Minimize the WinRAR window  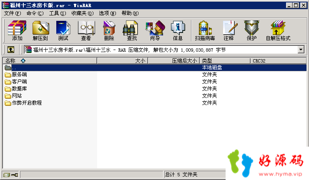(x=289, y=5)
